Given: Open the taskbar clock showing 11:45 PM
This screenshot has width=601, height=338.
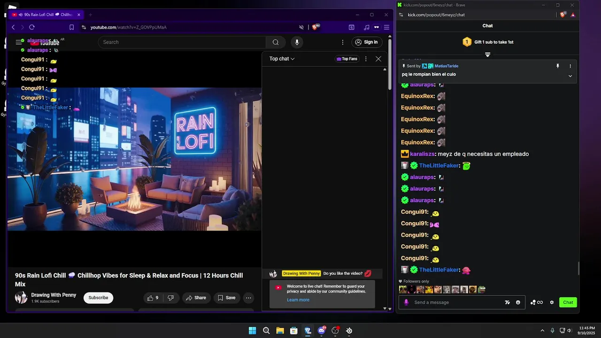Looking at the screenshot, I should [587, 330].
